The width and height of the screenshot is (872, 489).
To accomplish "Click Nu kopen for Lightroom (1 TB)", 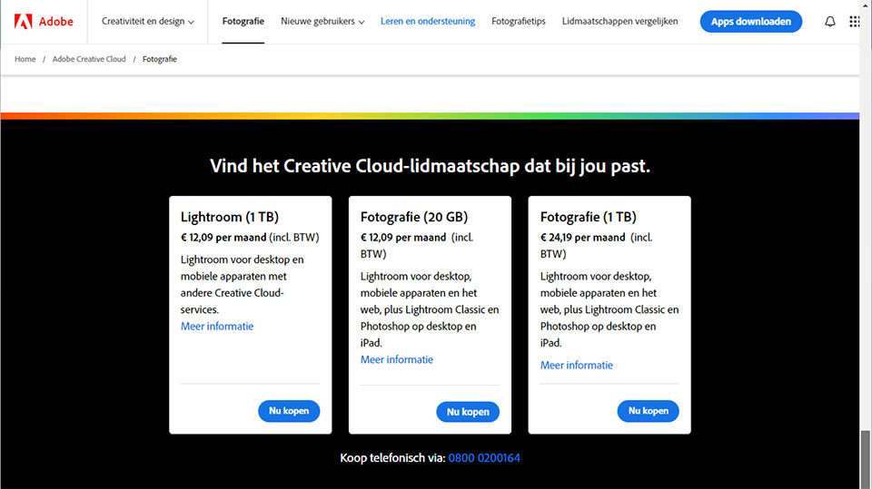I will tap(289, 411).
